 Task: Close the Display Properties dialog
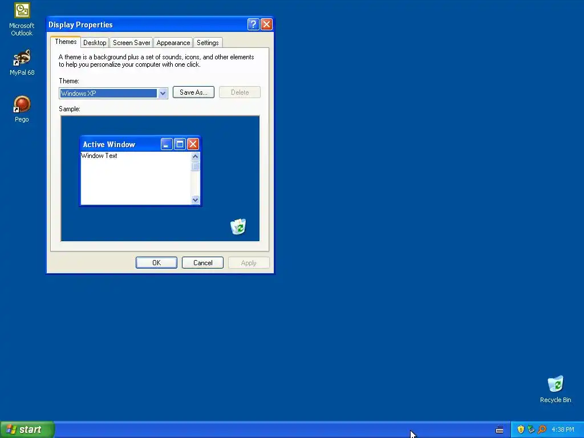click(266, 25)
